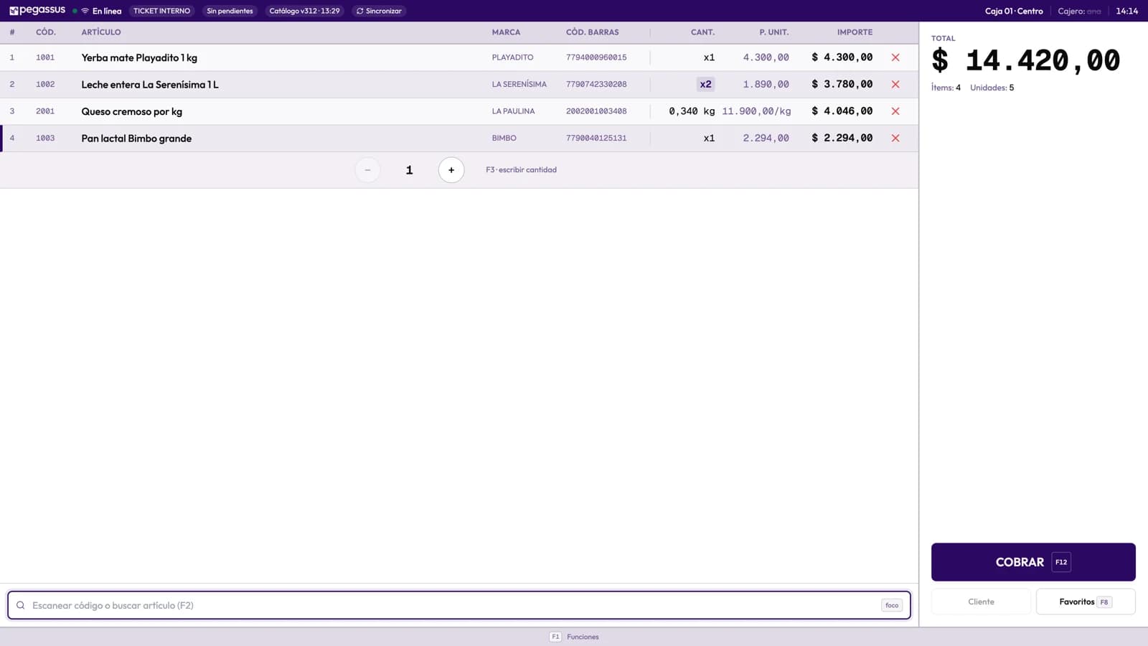Click barcode 7794000960015
1148x646 pixels.
click(x=596, y=57)
